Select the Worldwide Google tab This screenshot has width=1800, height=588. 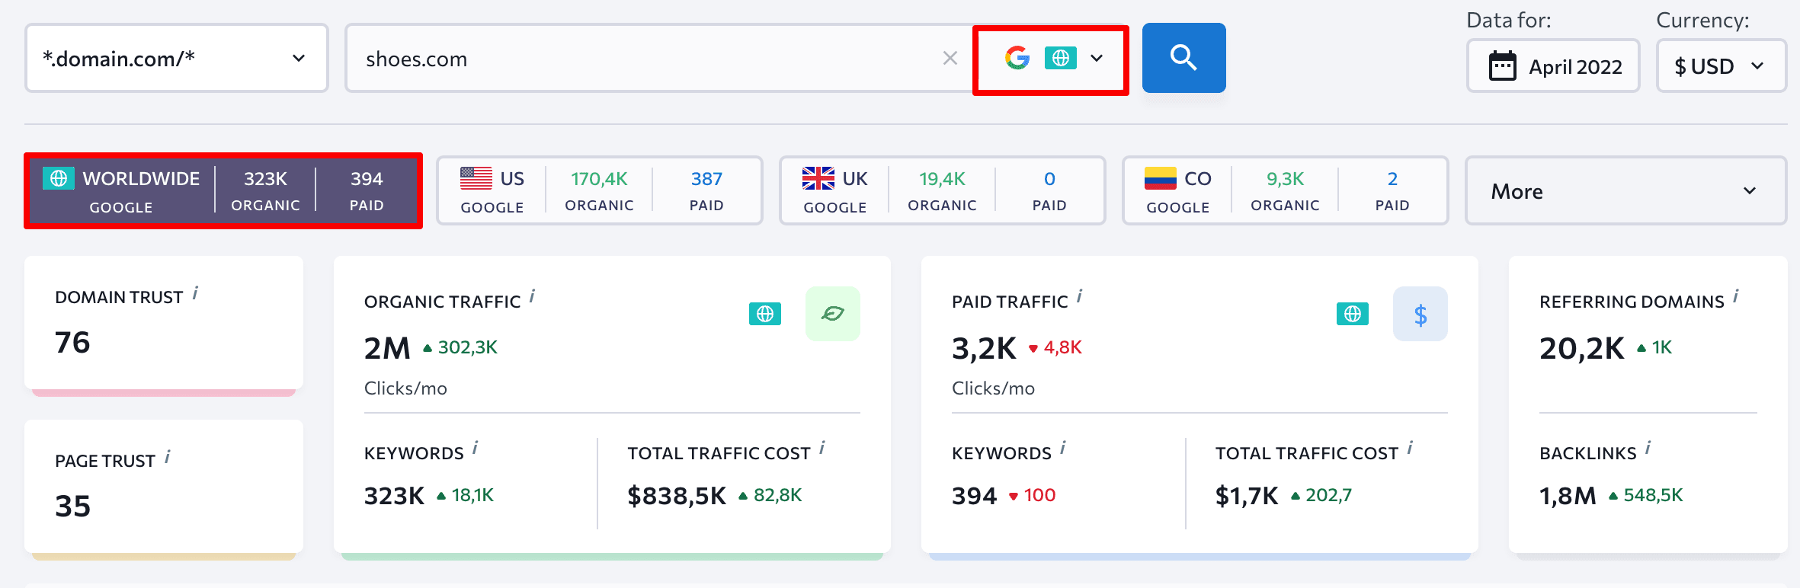[223, 190]
